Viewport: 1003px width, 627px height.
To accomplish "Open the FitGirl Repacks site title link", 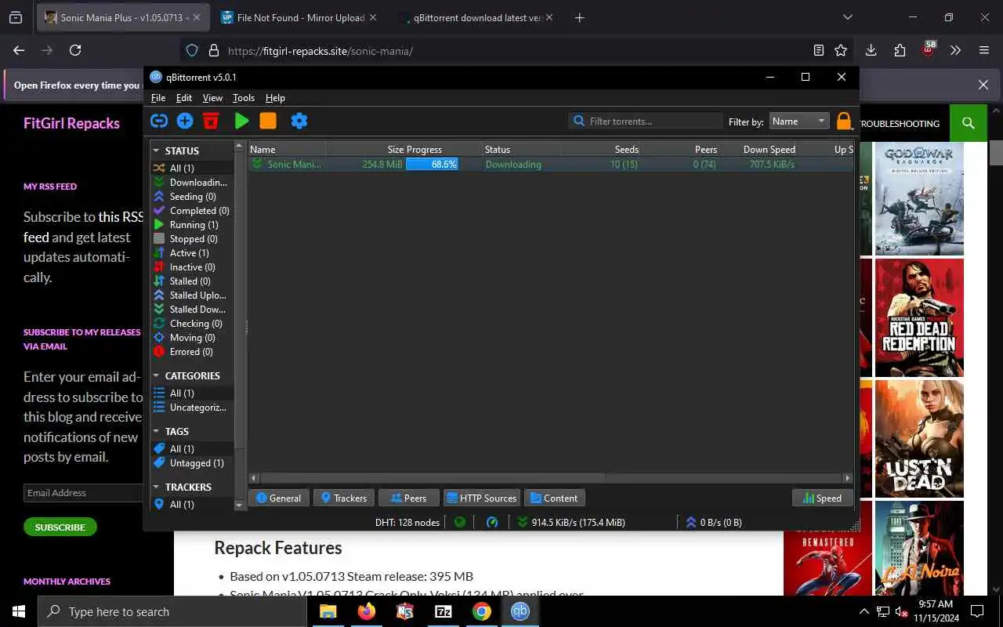I will pyautogui.click(x=71, y=123).
